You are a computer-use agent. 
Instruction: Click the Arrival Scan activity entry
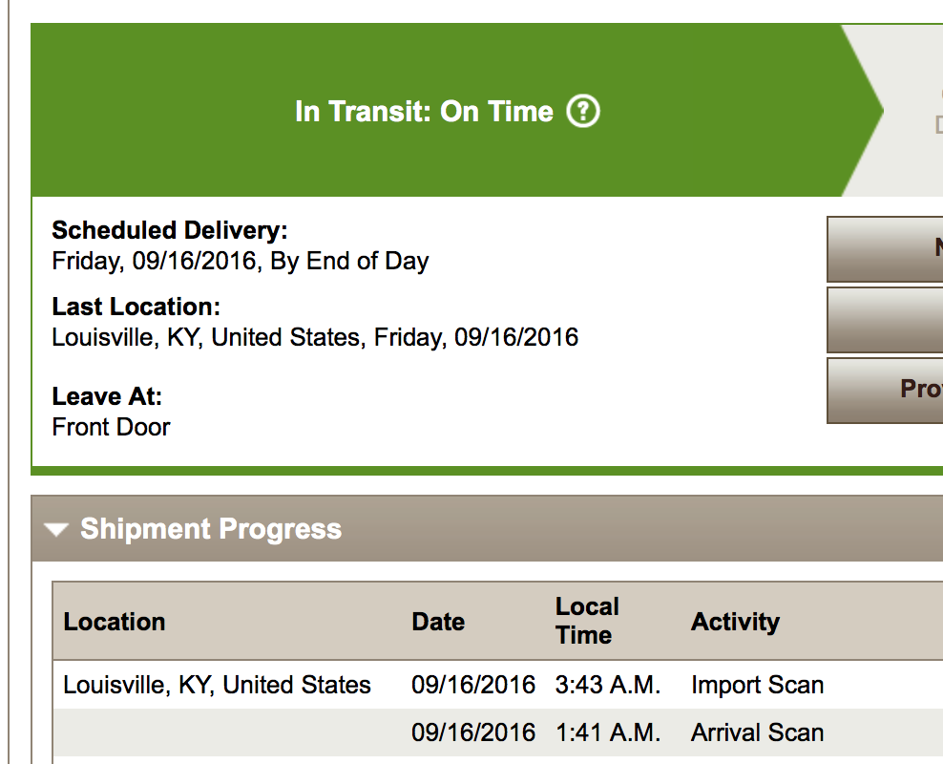757,732
